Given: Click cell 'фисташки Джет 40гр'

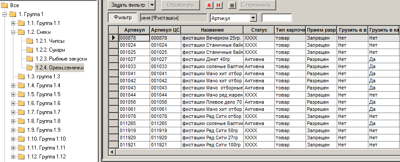Looking at the screenshot, I should pyautogui.click(x=212, y=59).
